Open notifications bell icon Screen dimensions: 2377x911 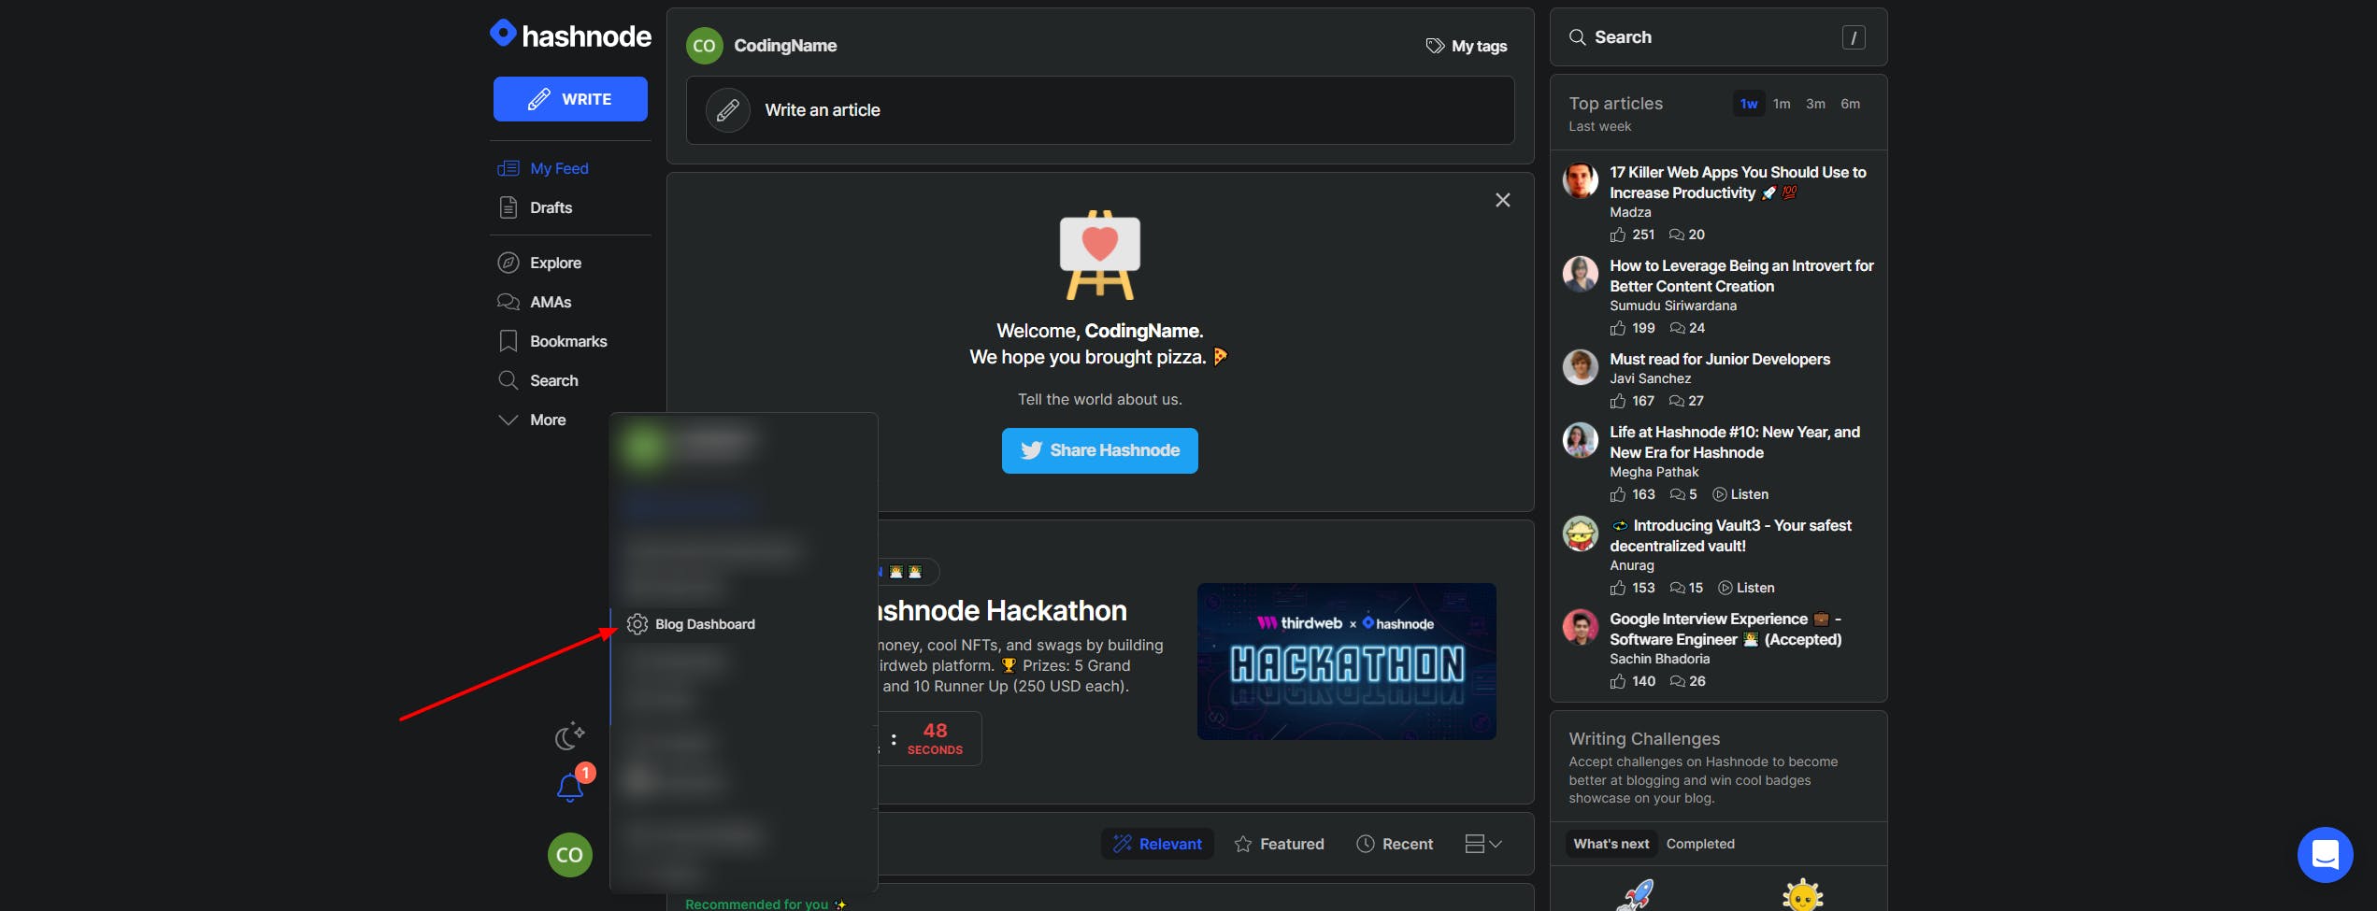(x=570, y=788)
